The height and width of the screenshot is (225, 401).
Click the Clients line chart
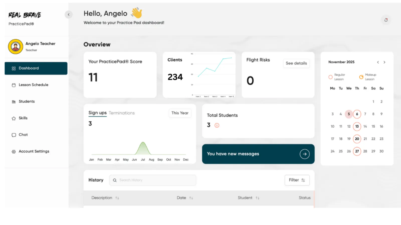point(213,75)
